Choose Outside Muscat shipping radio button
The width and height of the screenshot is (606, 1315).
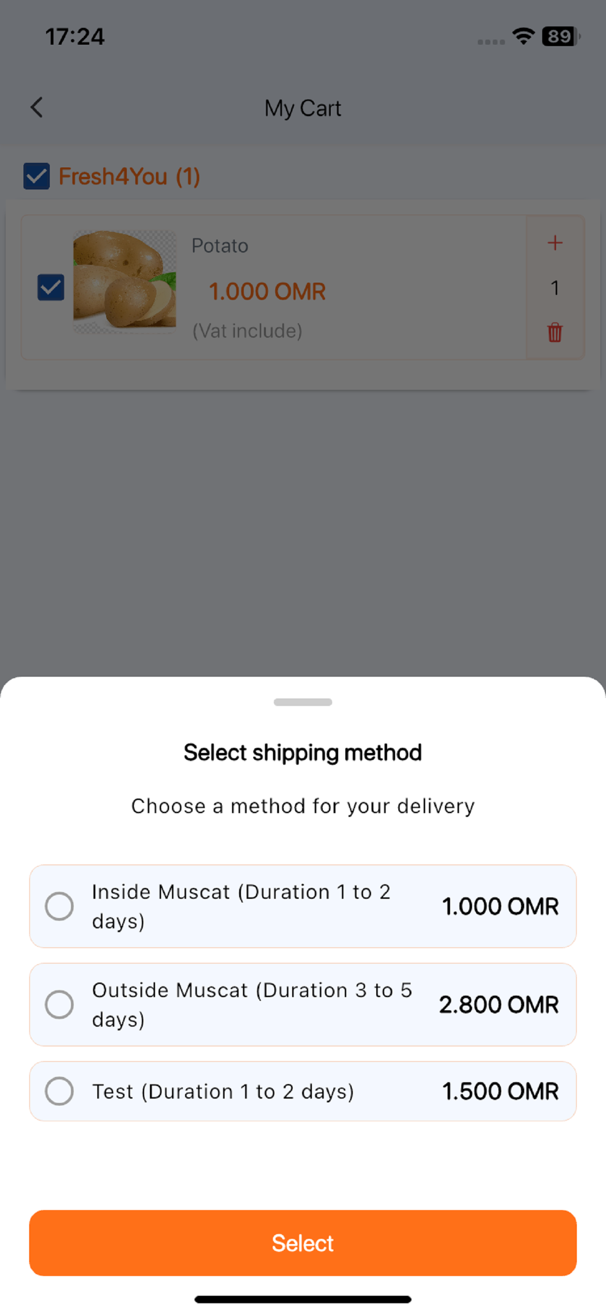(x=59, y=1004)
